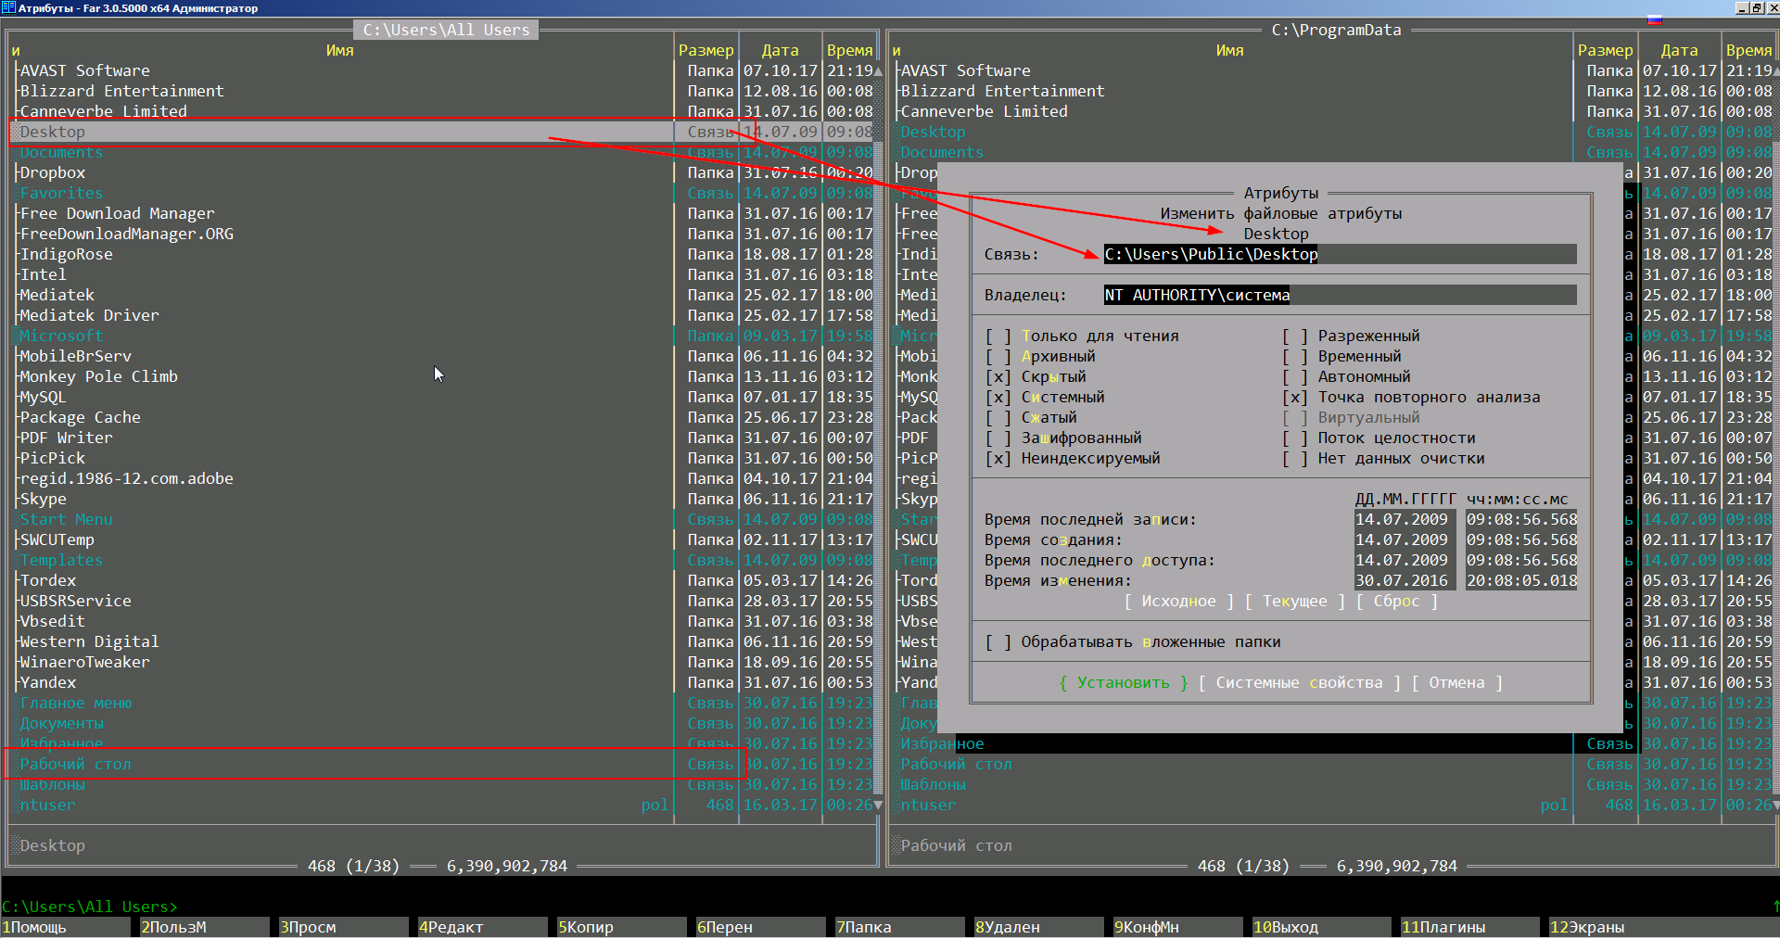This screenshot has width=1780, height=939.
Task: Click function key 7 Папка
Action: [x=899, y=927]
